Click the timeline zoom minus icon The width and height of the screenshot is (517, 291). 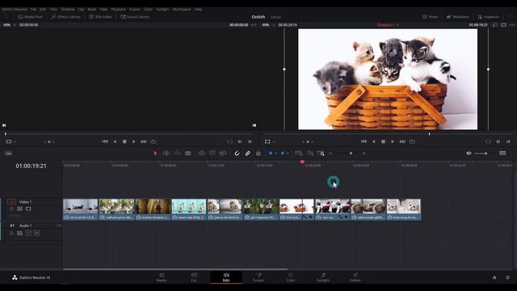click(330, 153)
